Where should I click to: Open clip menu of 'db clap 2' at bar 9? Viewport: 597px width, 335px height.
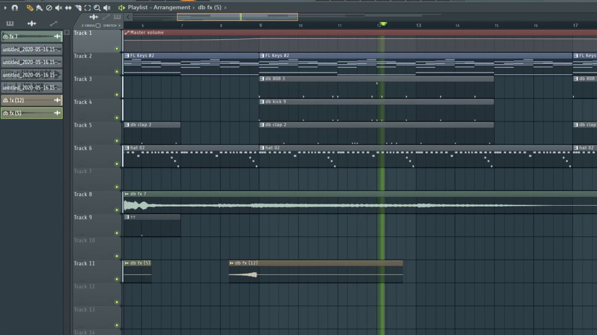click(x=262, y=125)
